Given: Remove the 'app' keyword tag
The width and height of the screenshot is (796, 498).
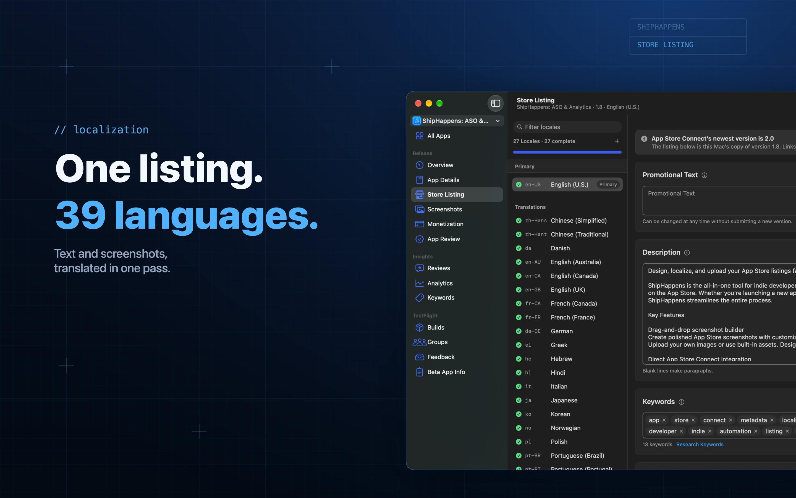Looking at the screenshot, I should [664, 420].
